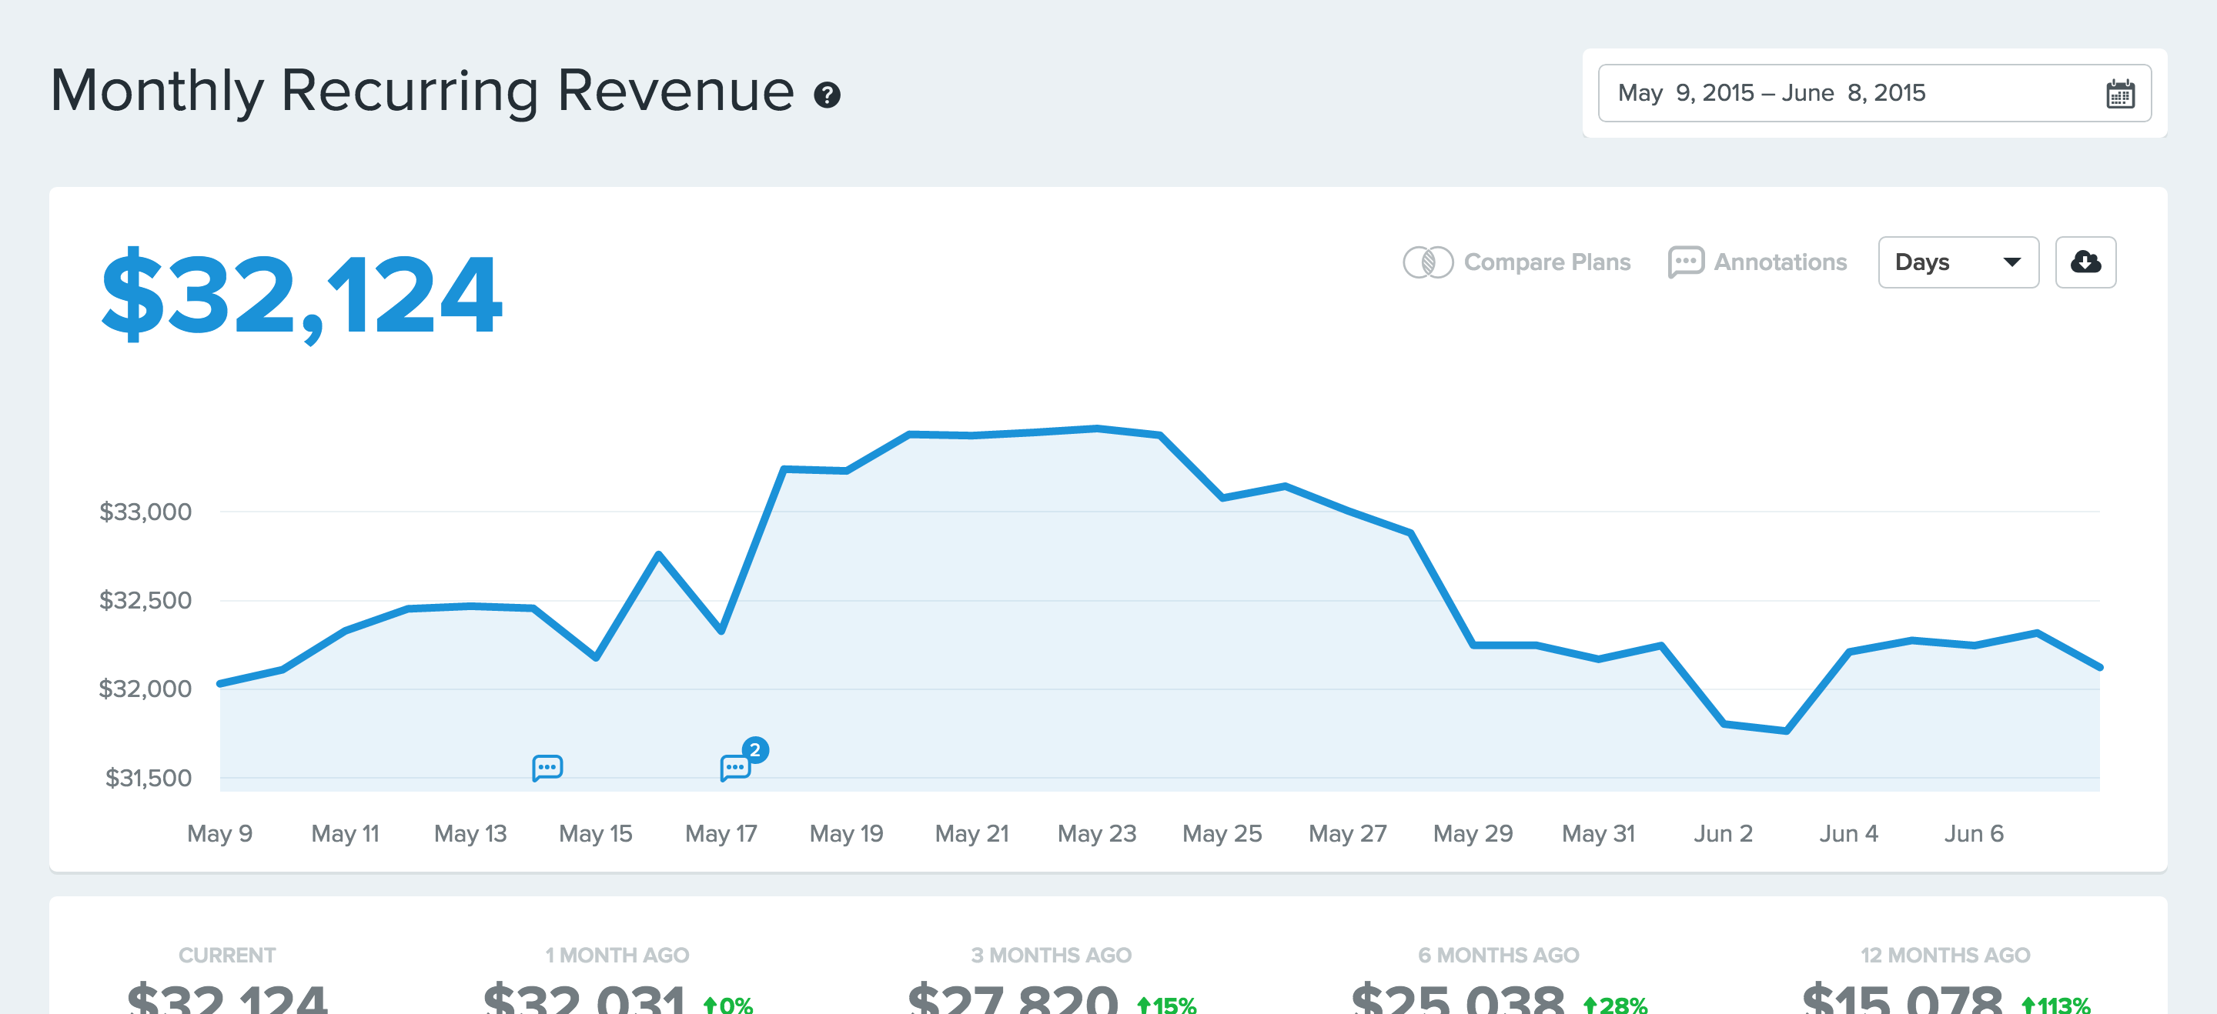The image size is (2217, 1014).
Task: Open the calendar date picker icon
Action: (2120, 93)
